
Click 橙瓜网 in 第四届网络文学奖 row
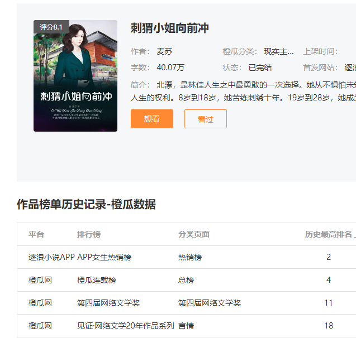(40, 303)
